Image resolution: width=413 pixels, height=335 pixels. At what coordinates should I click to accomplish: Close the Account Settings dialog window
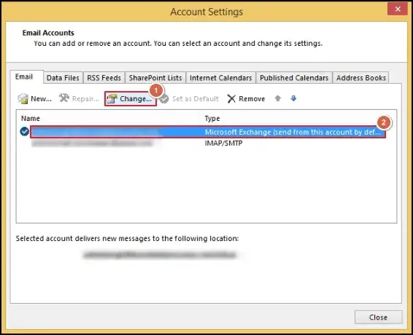pos(398,9)
